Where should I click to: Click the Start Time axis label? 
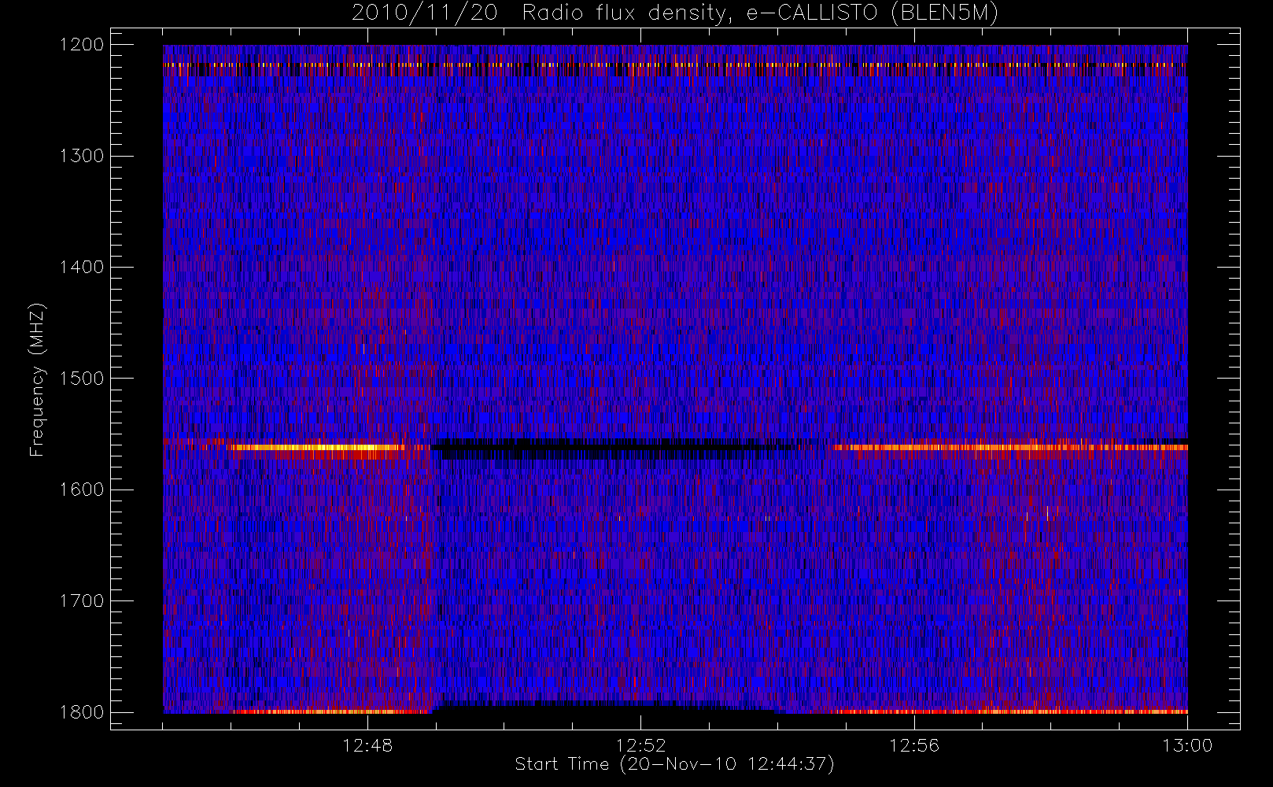tap(674, 764)
